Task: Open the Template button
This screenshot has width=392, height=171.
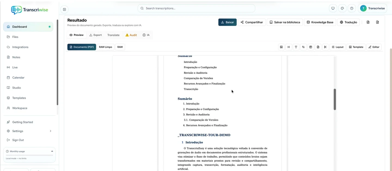Action: point(356,47)
